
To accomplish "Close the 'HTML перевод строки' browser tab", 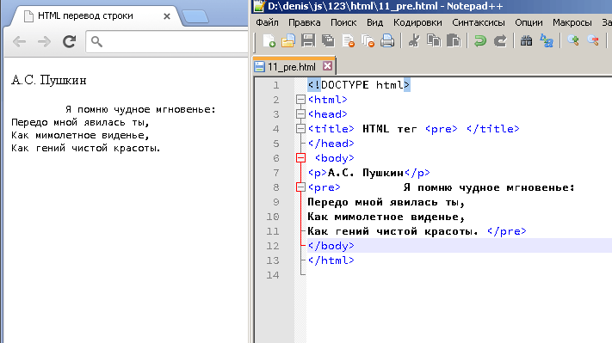I will 167,16.
